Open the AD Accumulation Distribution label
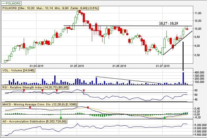The width and height of the screenshot is (207, 138). [32, 121]
